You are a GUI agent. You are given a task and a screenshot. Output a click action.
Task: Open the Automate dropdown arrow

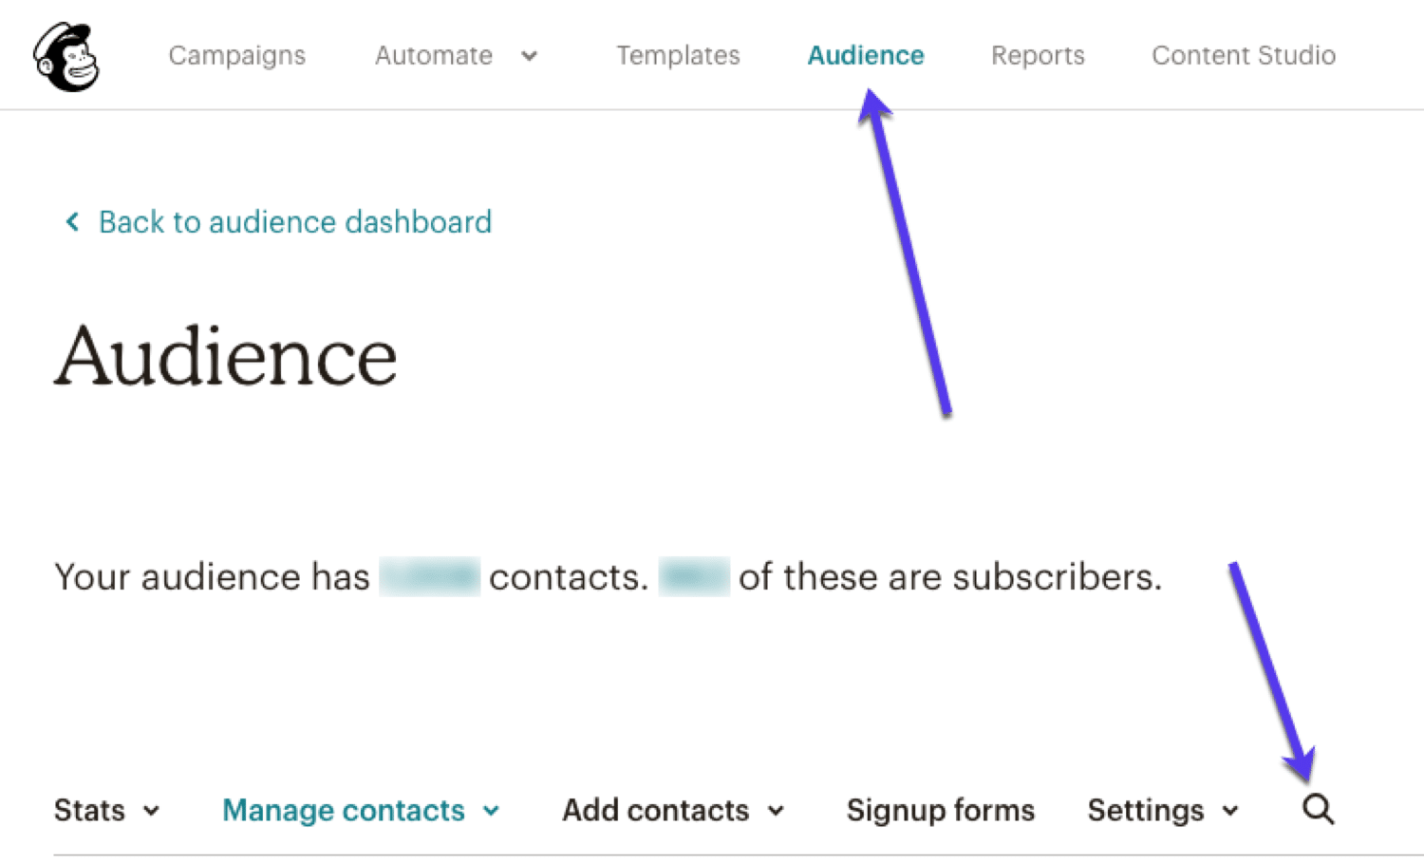pyautogui.click(x=529, y=57)
